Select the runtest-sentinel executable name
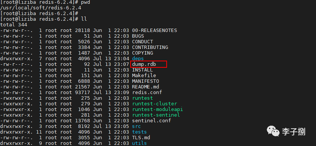The image size is (316, 146). [156, 115]
